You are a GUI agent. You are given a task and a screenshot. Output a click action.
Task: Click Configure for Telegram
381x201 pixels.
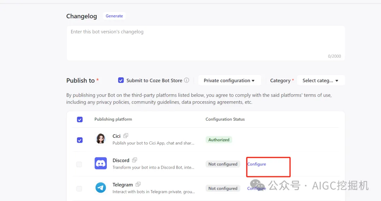click(x=256, y=188)
